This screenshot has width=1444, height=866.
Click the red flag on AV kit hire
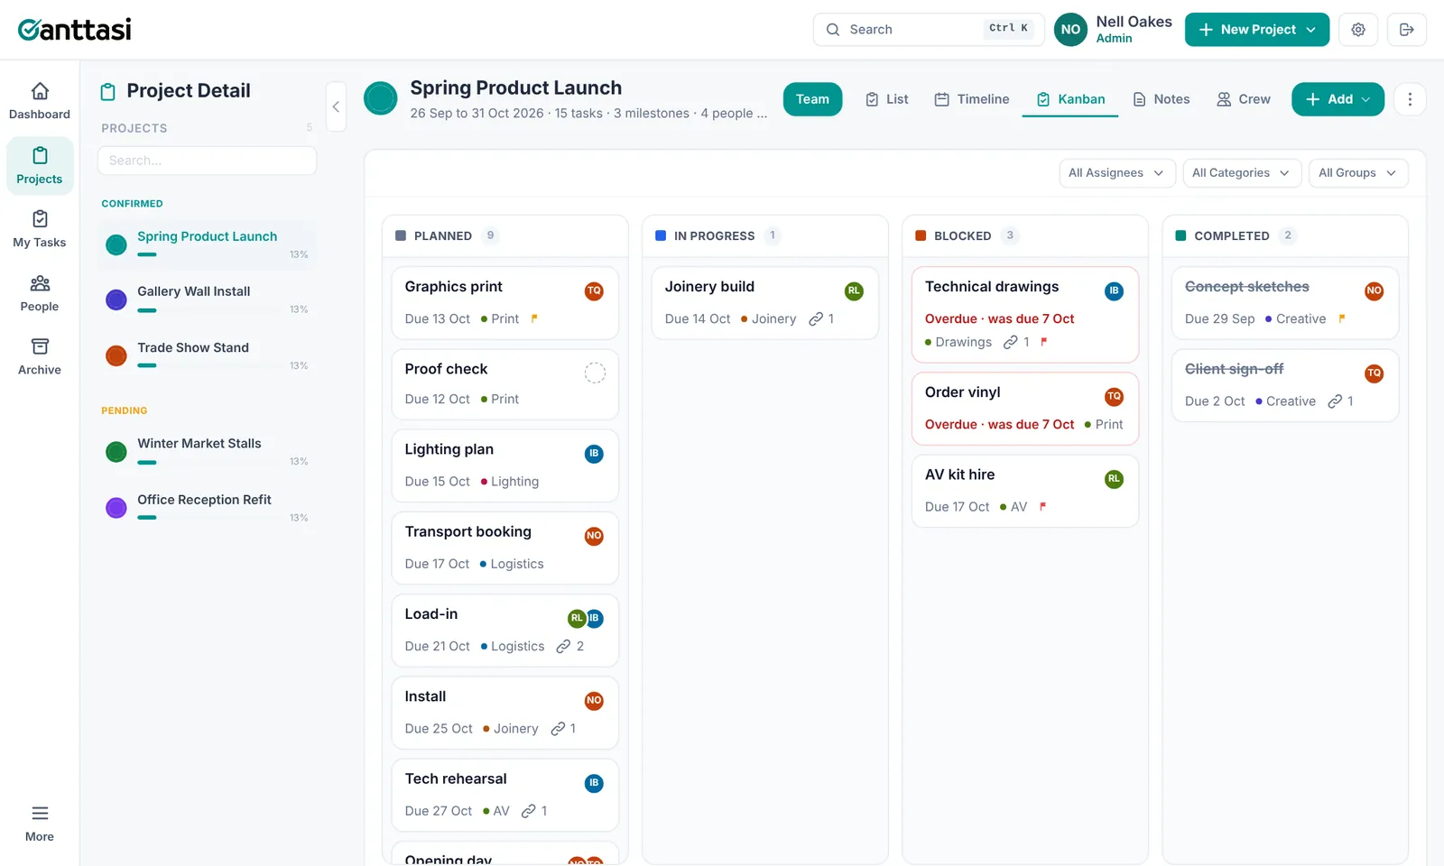(x=1042, y=507)
